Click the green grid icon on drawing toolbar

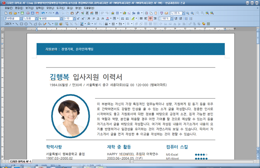tap(208, 24)
